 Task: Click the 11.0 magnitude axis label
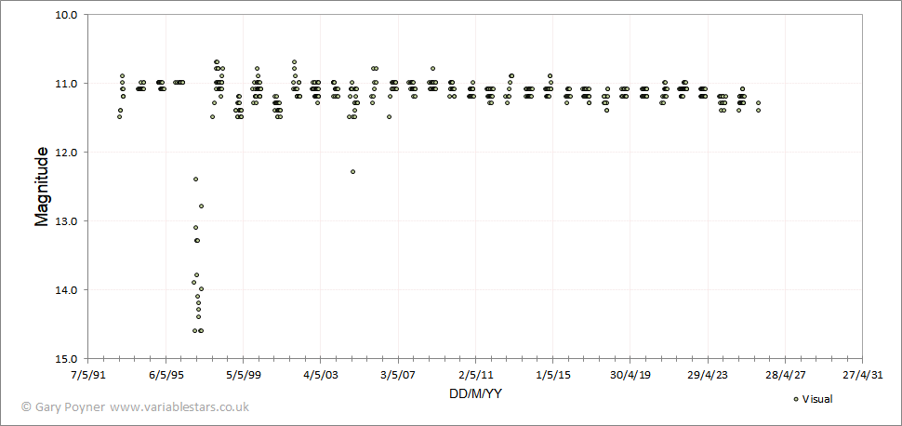[x=66, y=84]
